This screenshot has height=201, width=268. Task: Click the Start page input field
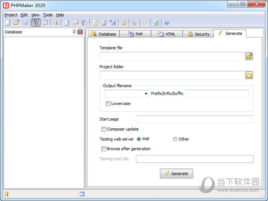(194, 119)
